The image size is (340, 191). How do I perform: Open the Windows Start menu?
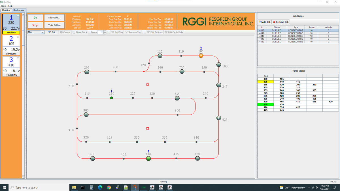click(x=5, y=188)
